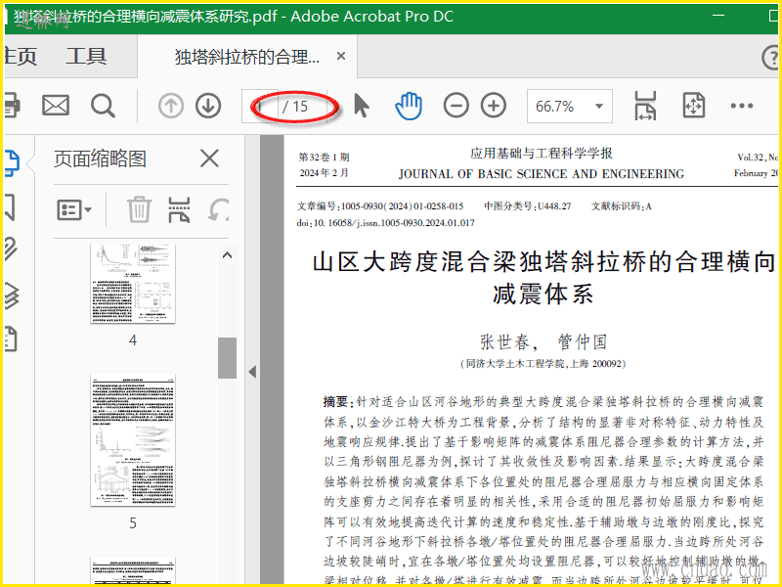Screen dimensions: 782x587
Task: Open the bookmarks sidebar icon
Action: [10, 207]
